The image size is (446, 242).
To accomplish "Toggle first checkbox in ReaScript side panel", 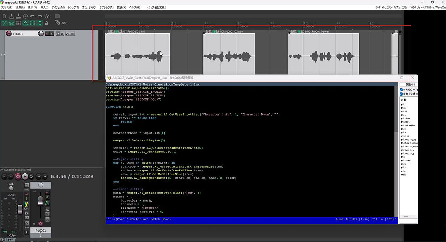I will pyautogui.click(x=401, y=90).
